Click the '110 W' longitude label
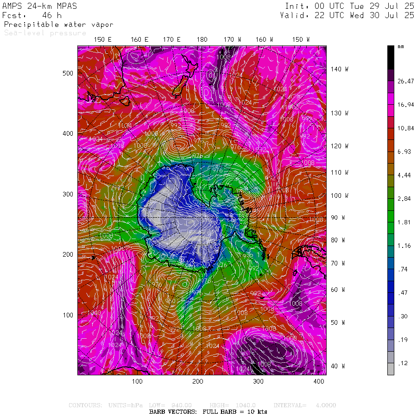The height and width of the screenshot is (417, 417). (x=340, y=173)
